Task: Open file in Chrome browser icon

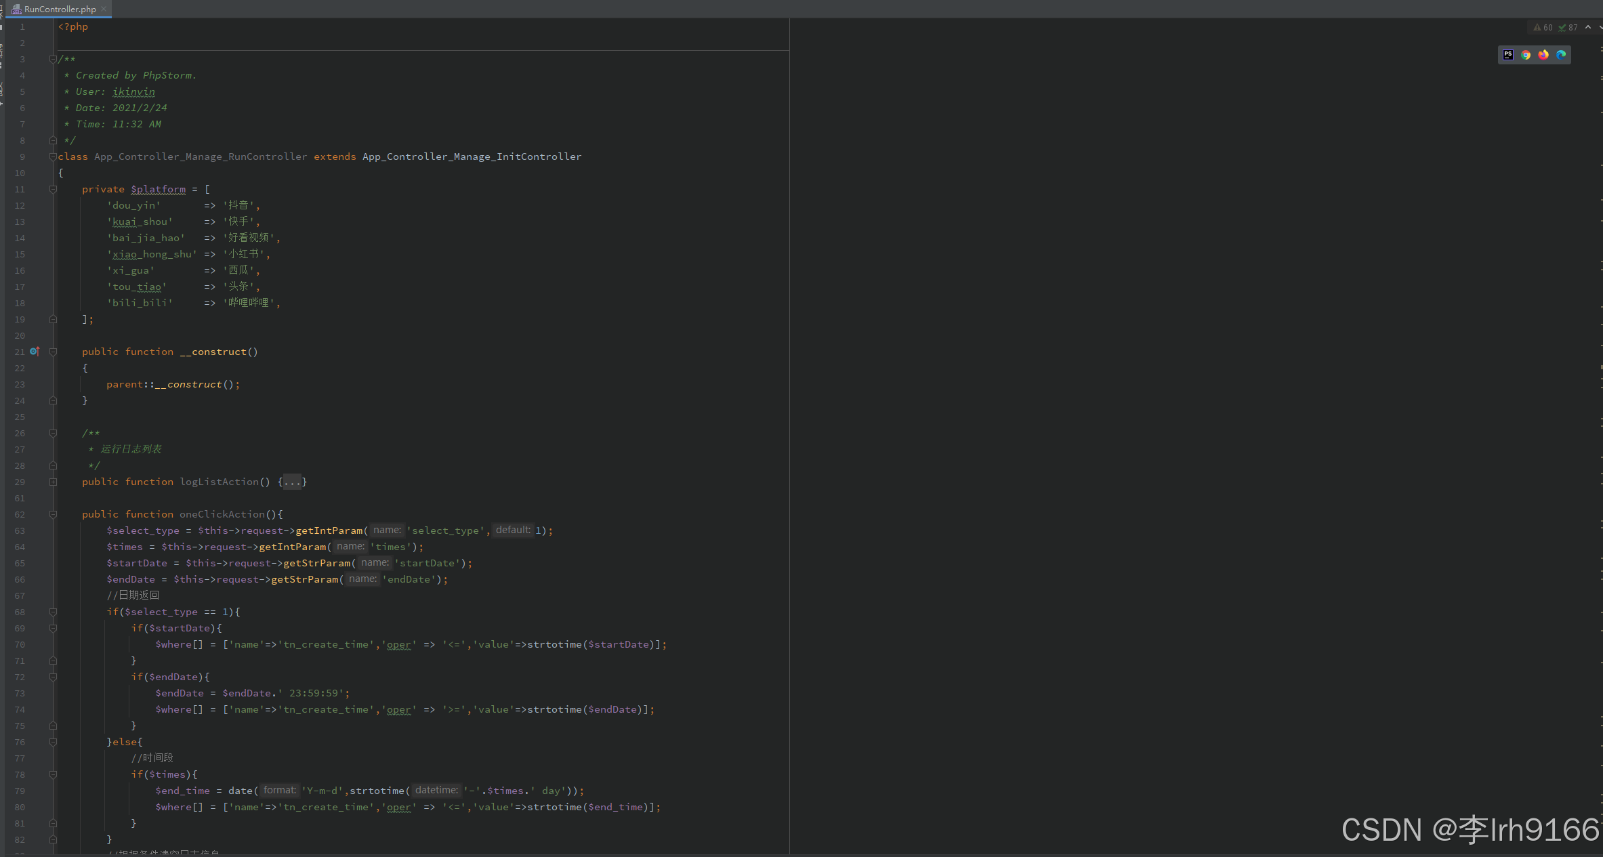Action: 1526,55
